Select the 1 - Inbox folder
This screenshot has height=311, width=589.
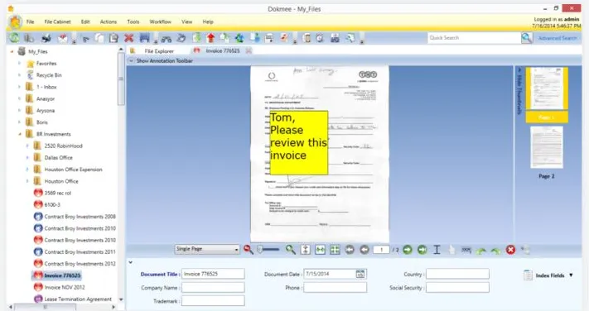coord(46,87)
